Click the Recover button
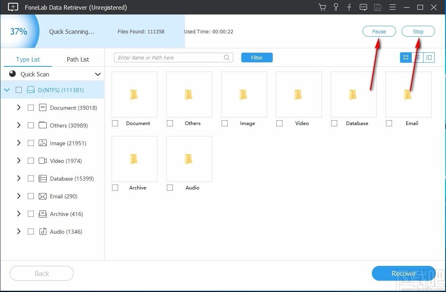Image resolution: width=446 pixels, height=292 pixels. click(x=404, y=273)
